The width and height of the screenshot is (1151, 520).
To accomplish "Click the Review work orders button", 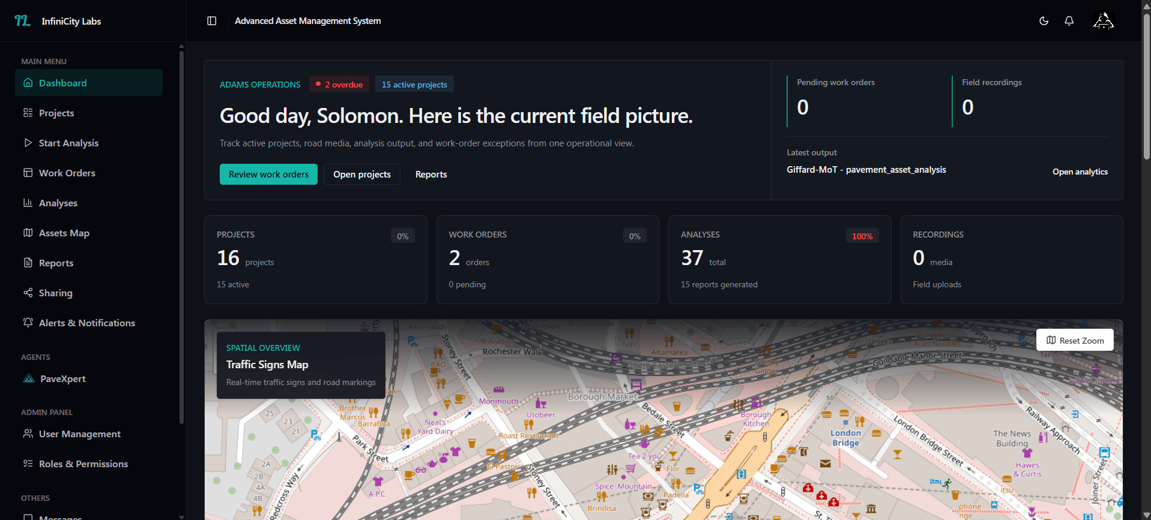I will pyautogui.click(x=268, y=174).
